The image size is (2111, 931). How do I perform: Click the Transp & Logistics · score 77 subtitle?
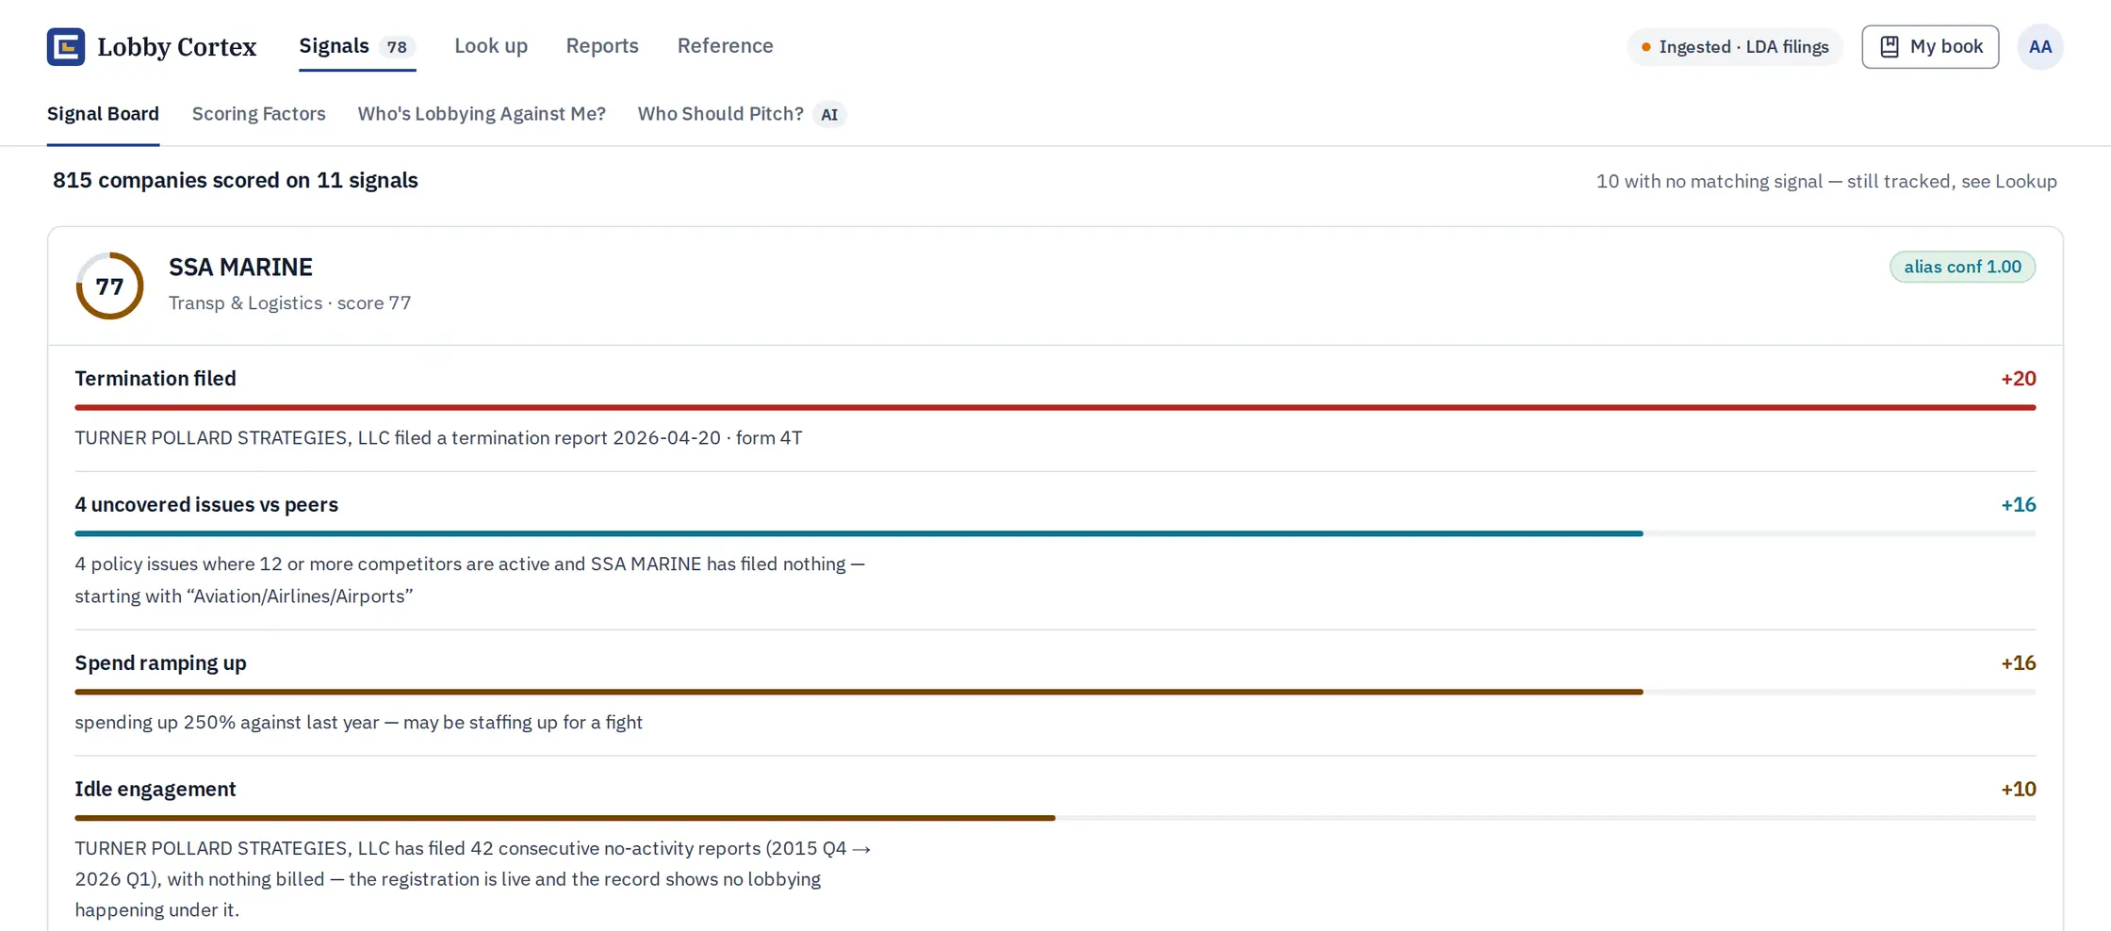coord(290,303)
